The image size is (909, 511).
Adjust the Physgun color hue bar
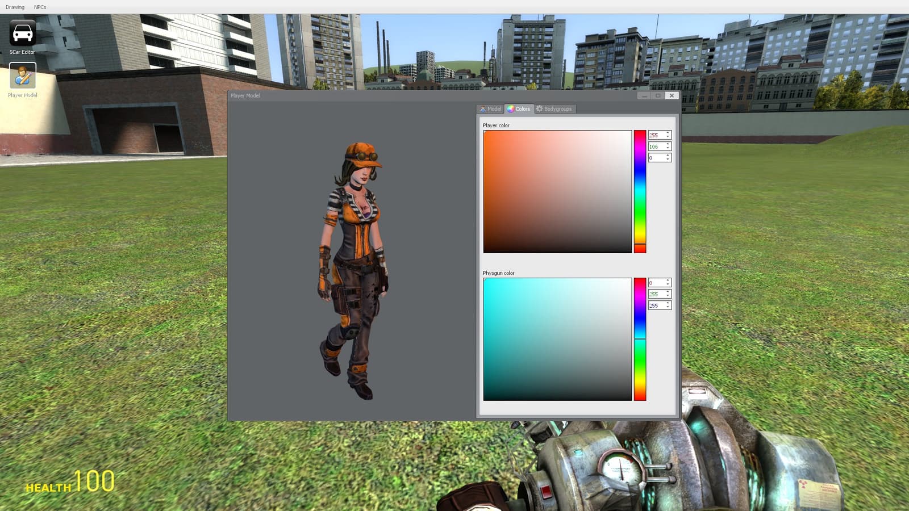640,339
